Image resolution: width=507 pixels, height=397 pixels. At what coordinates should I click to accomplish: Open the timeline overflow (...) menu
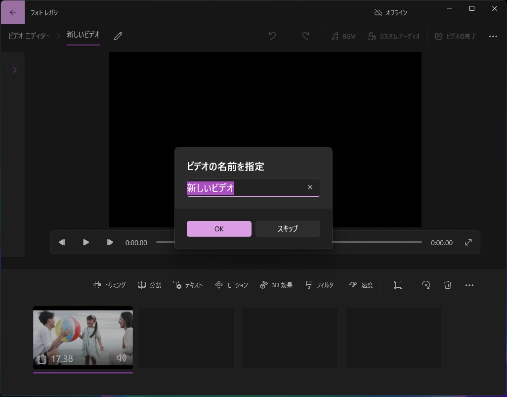(x=469, y=285)
